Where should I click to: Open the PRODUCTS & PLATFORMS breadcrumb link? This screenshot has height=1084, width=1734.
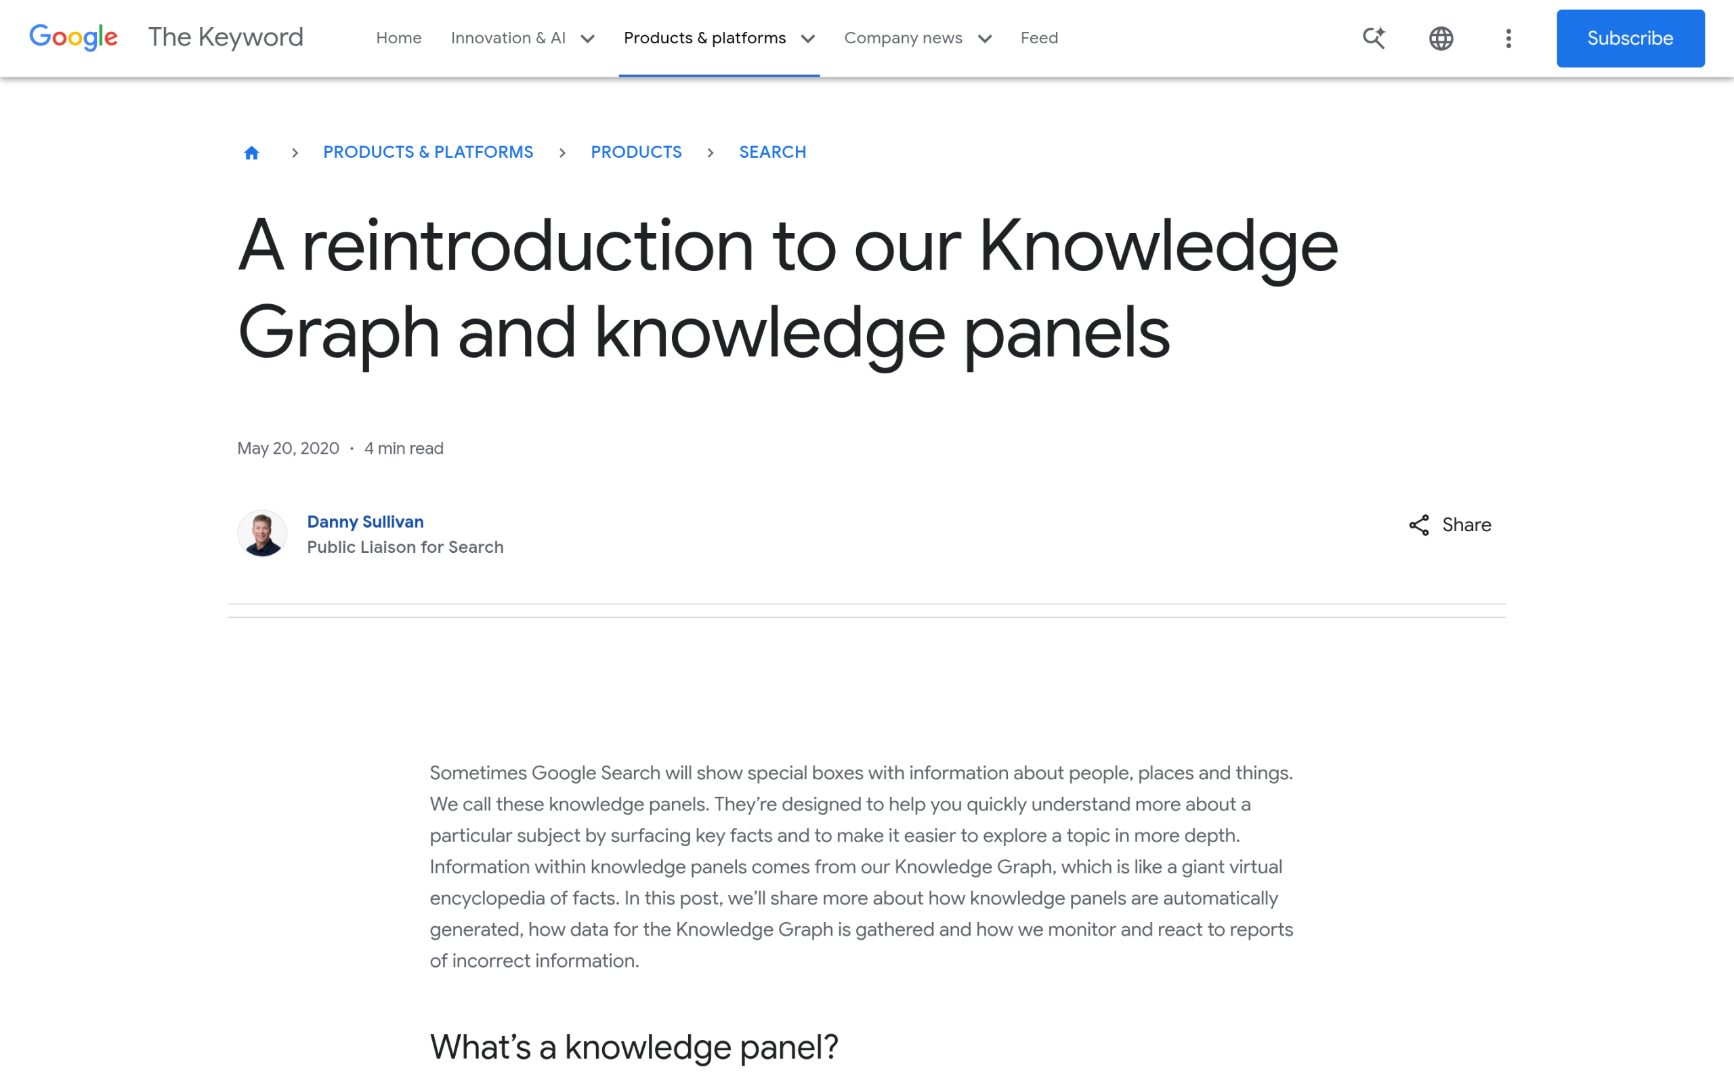coord(428,152)
